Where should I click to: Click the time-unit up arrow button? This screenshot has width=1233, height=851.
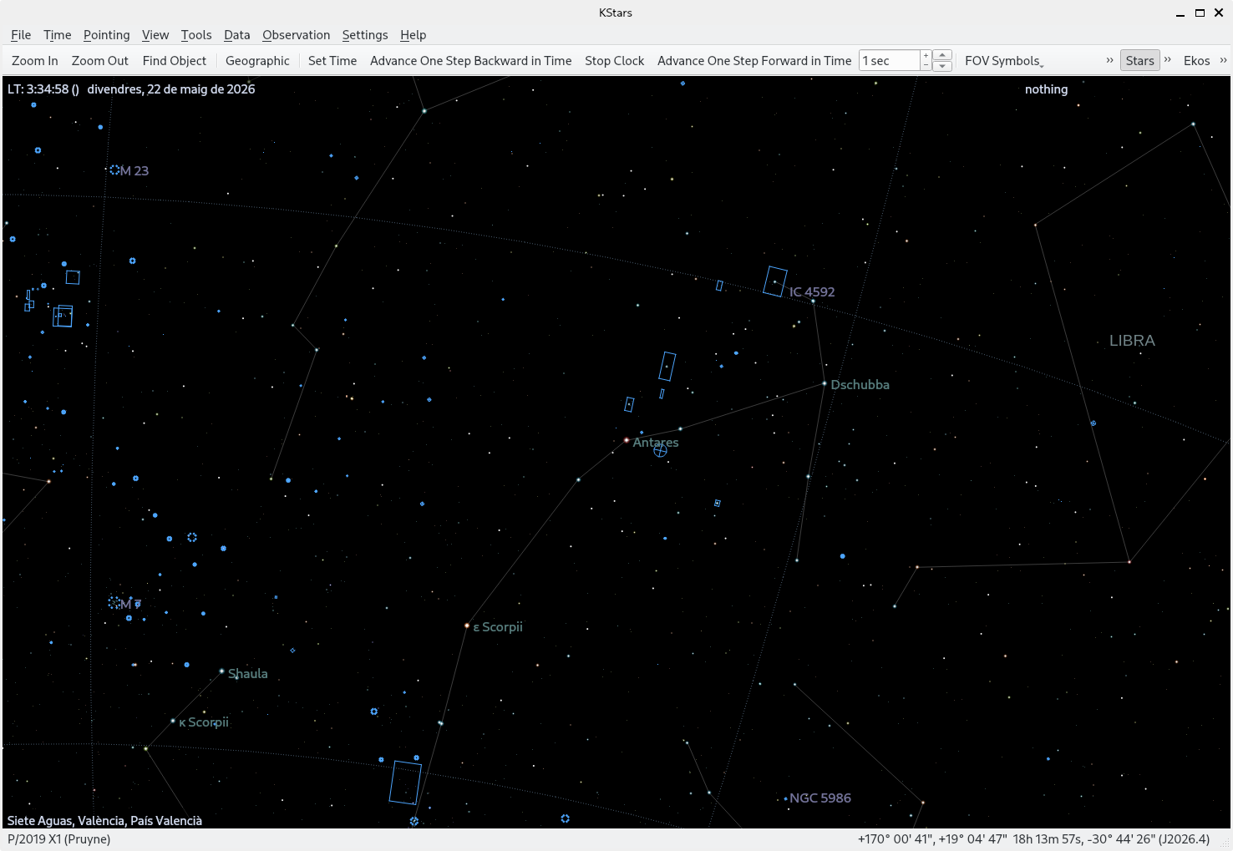click(942, 55)
